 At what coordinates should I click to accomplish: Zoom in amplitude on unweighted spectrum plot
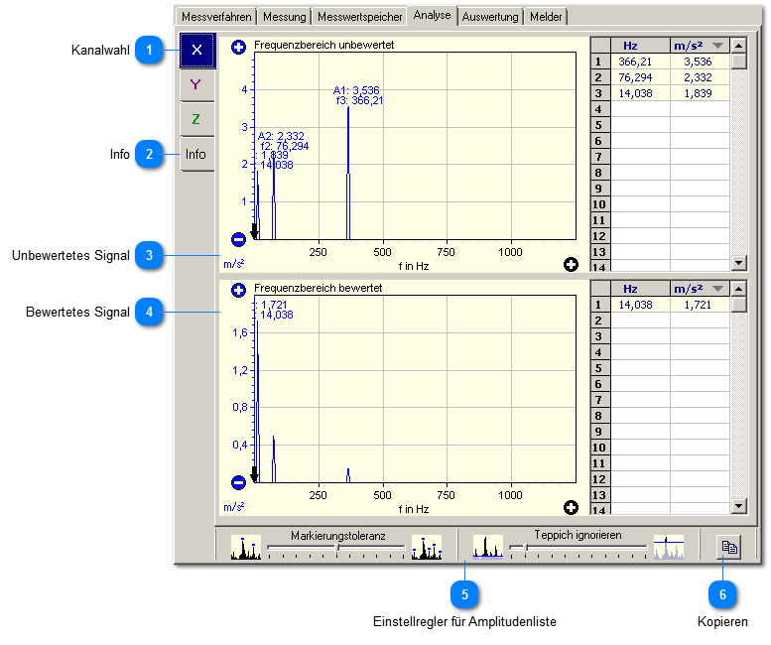point(238,47)
